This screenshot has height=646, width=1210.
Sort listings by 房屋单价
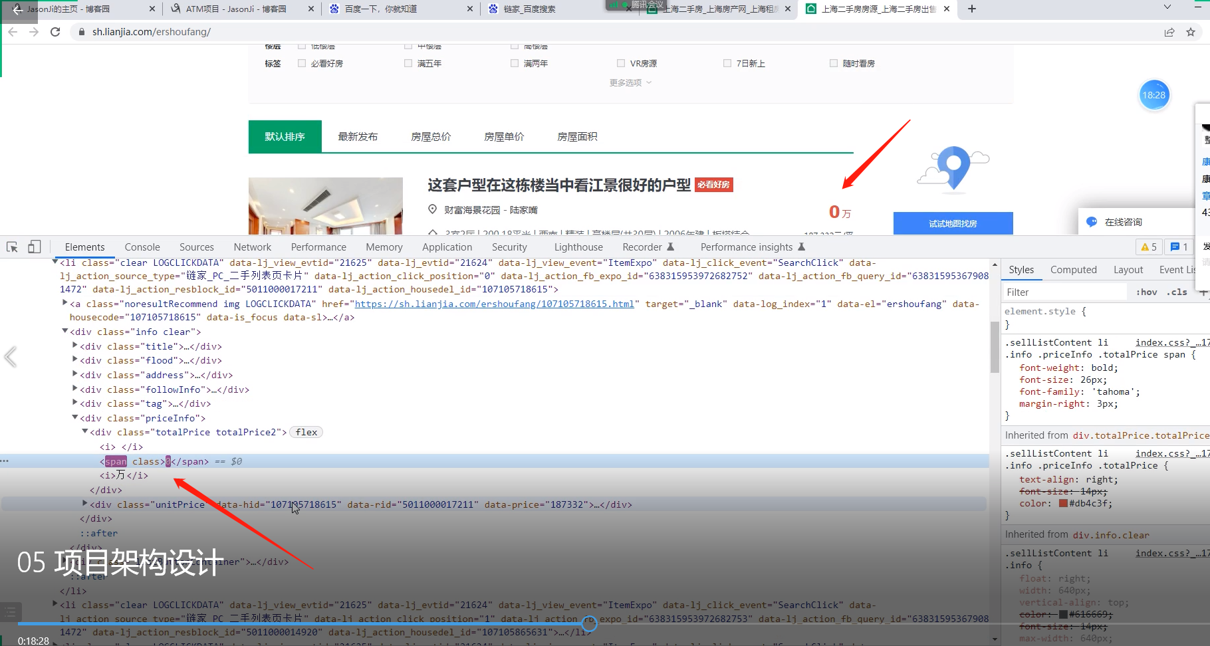pyautogui.click(x=504, y=137)
